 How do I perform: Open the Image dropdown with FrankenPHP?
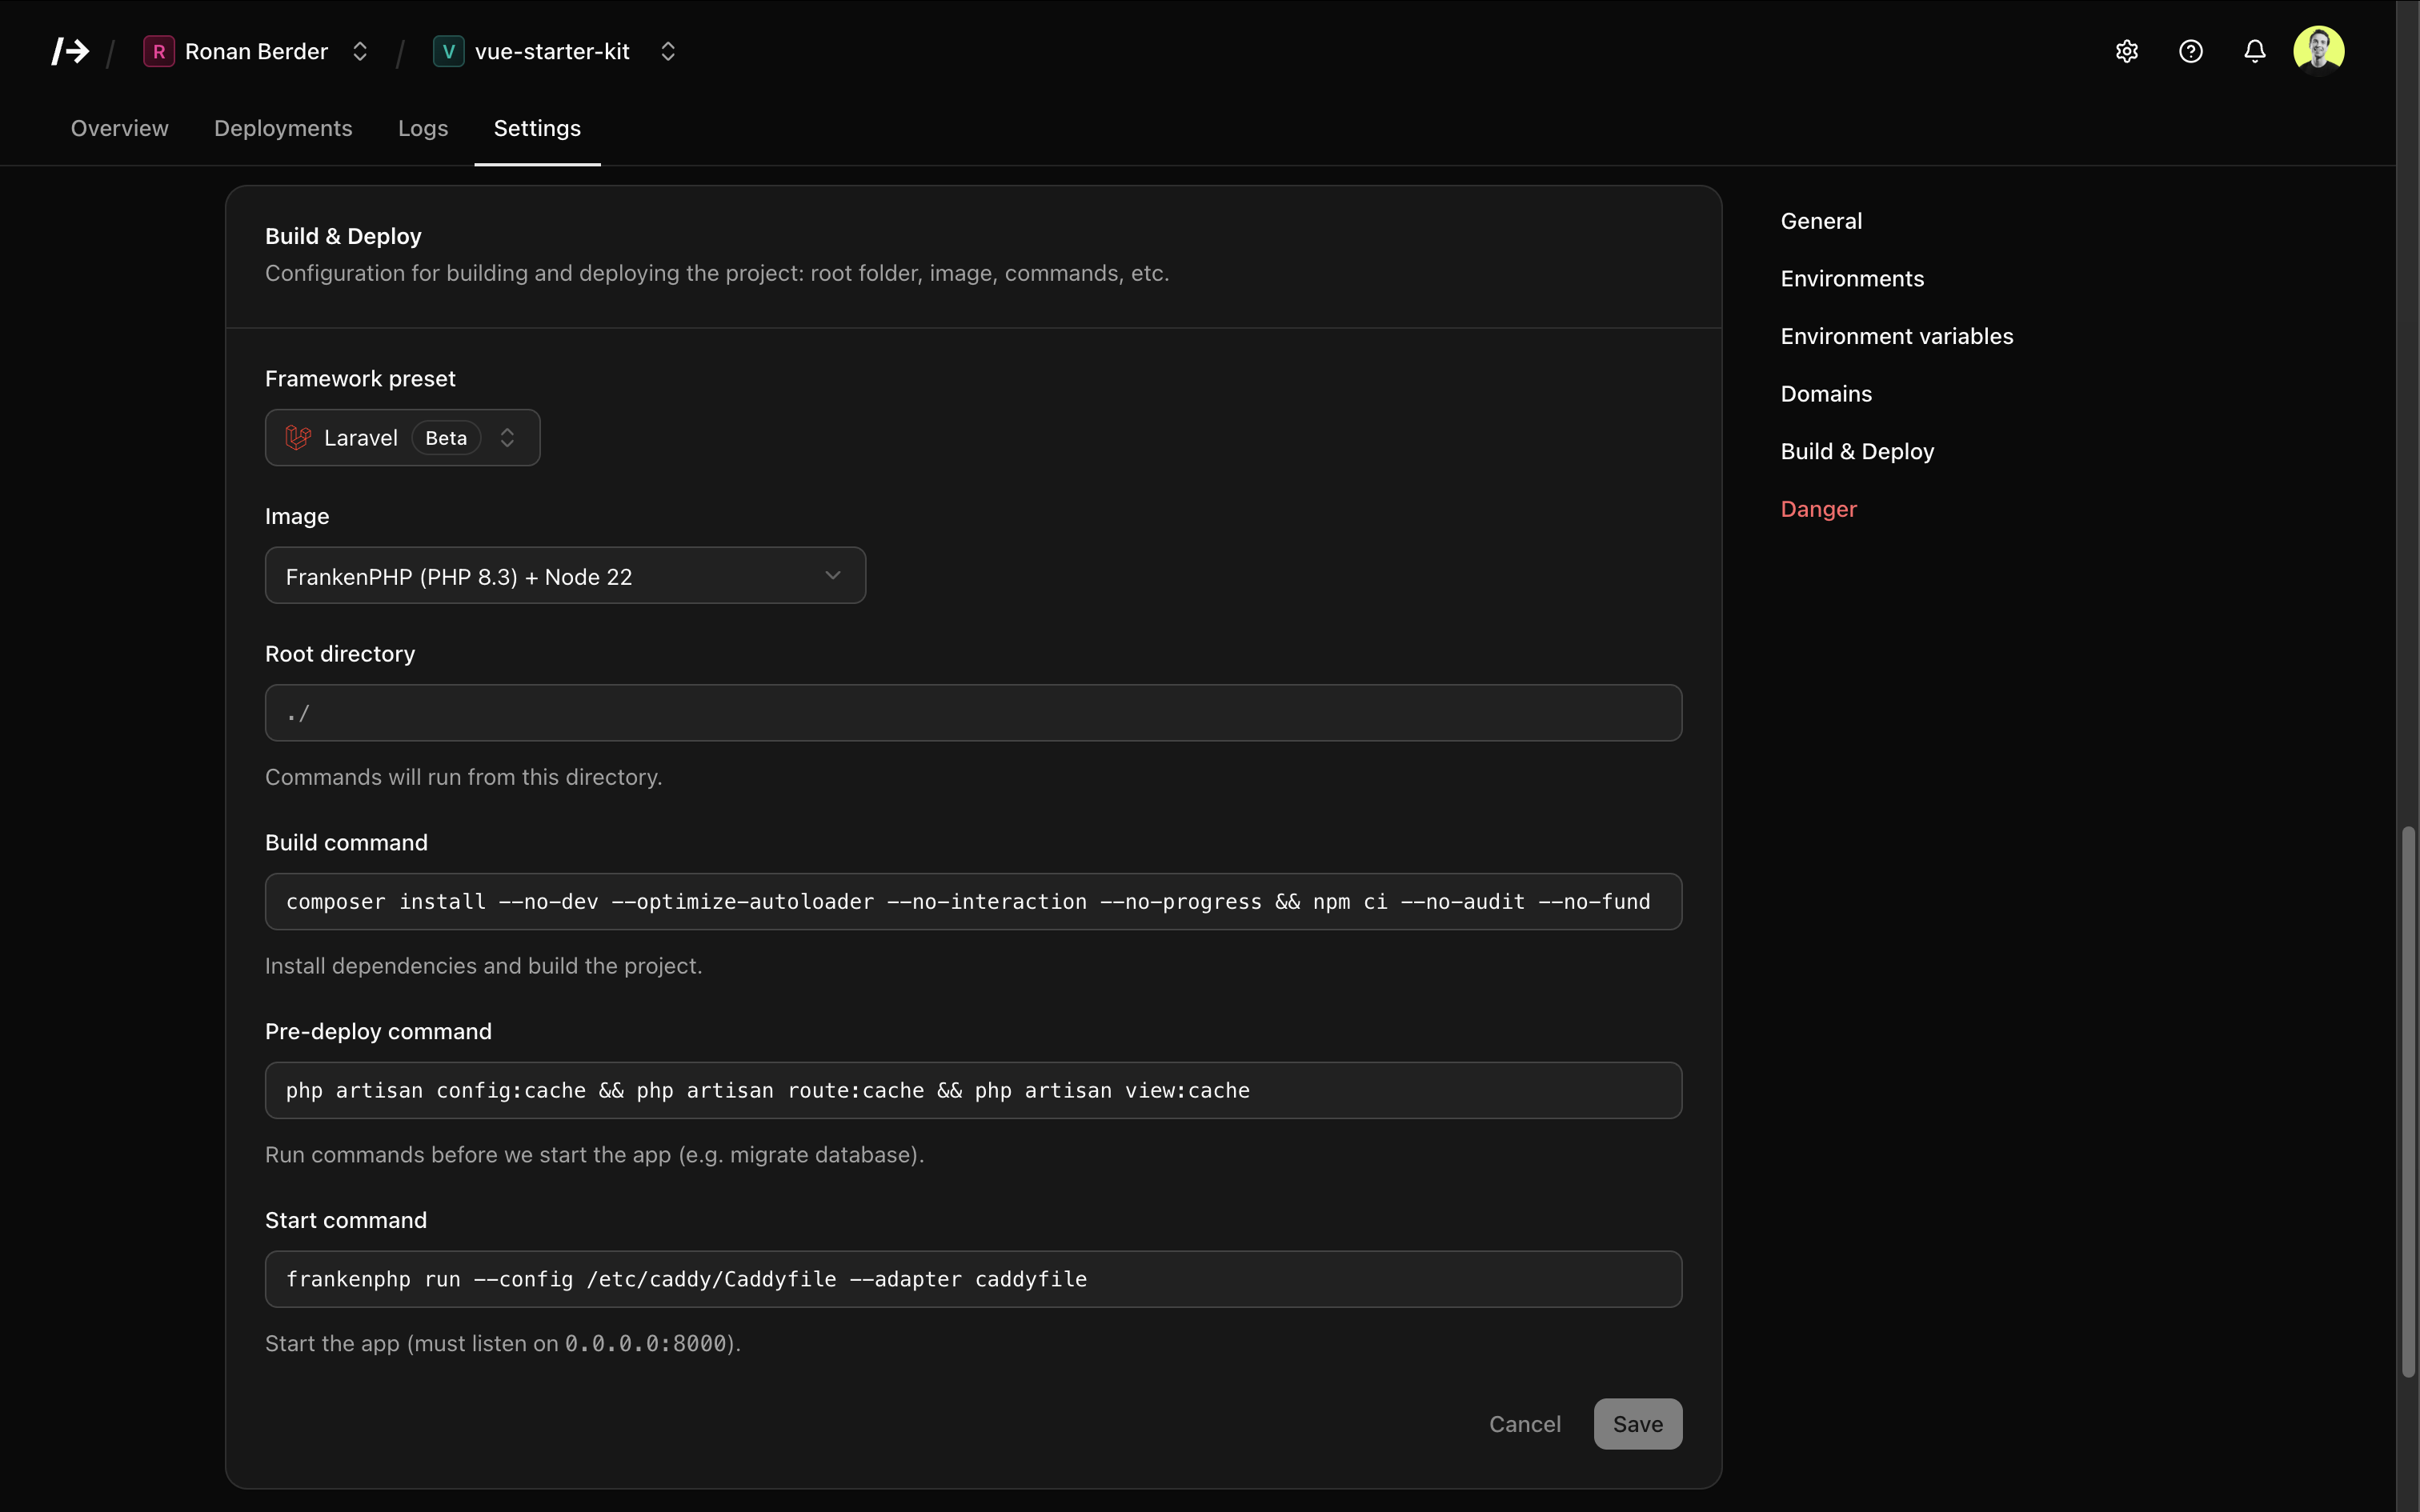[x=565, y=576]
